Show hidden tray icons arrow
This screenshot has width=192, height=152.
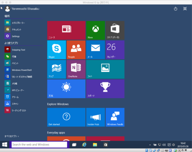(150, 145)
